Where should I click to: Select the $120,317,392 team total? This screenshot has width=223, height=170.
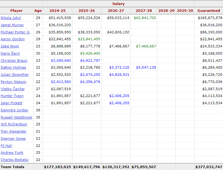point(116,167)
